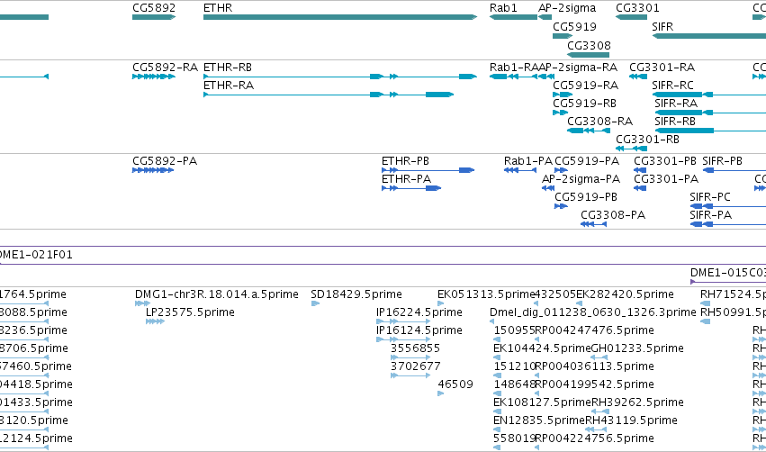
Task: Click the IP16224.5prime EST label
Action: (x=419, y=312)
